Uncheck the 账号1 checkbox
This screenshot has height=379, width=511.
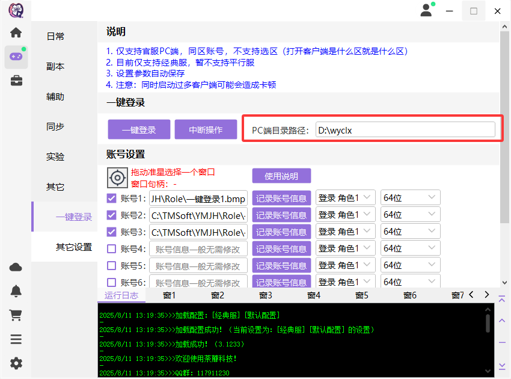(x=112, y=198)
